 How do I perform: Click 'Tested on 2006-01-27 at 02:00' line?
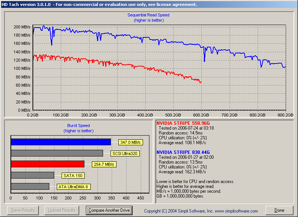[x=186, y=157]
